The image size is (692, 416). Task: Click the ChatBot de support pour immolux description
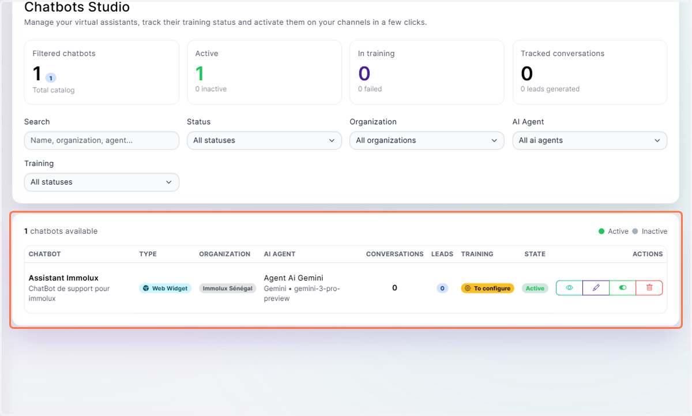point(69,293)
